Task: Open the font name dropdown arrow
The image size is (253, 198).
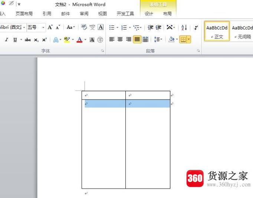Action: pos(24,27)
